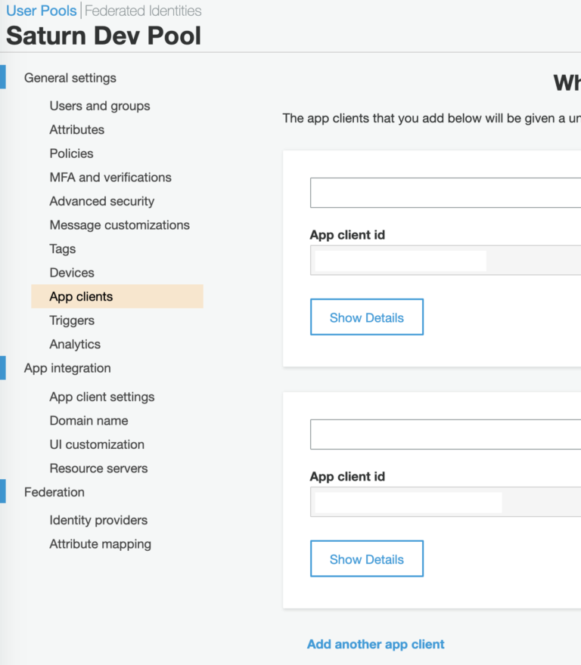Screen dimensions: 581x665
Task: Select Advanced security in sidebar
Action: (101, 201)
